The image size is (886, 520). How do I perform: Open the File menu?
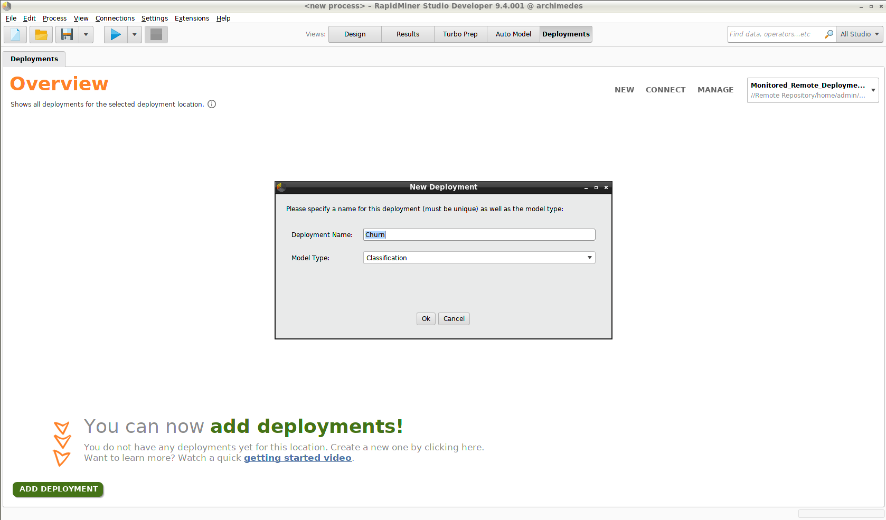point(11,18)
